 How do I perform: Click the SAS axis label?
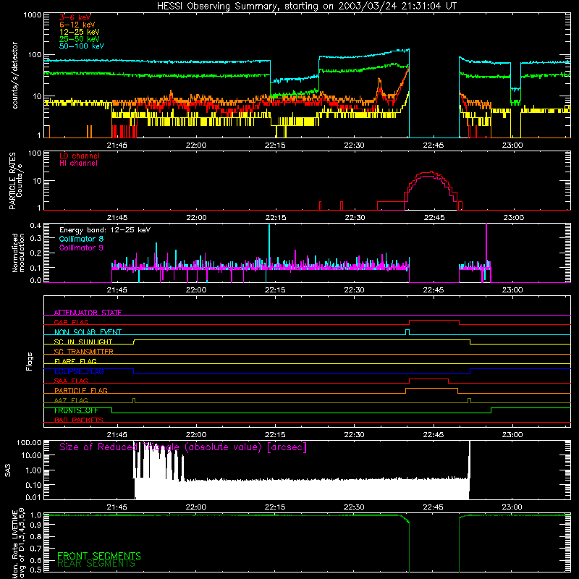(x=8, y=470)
